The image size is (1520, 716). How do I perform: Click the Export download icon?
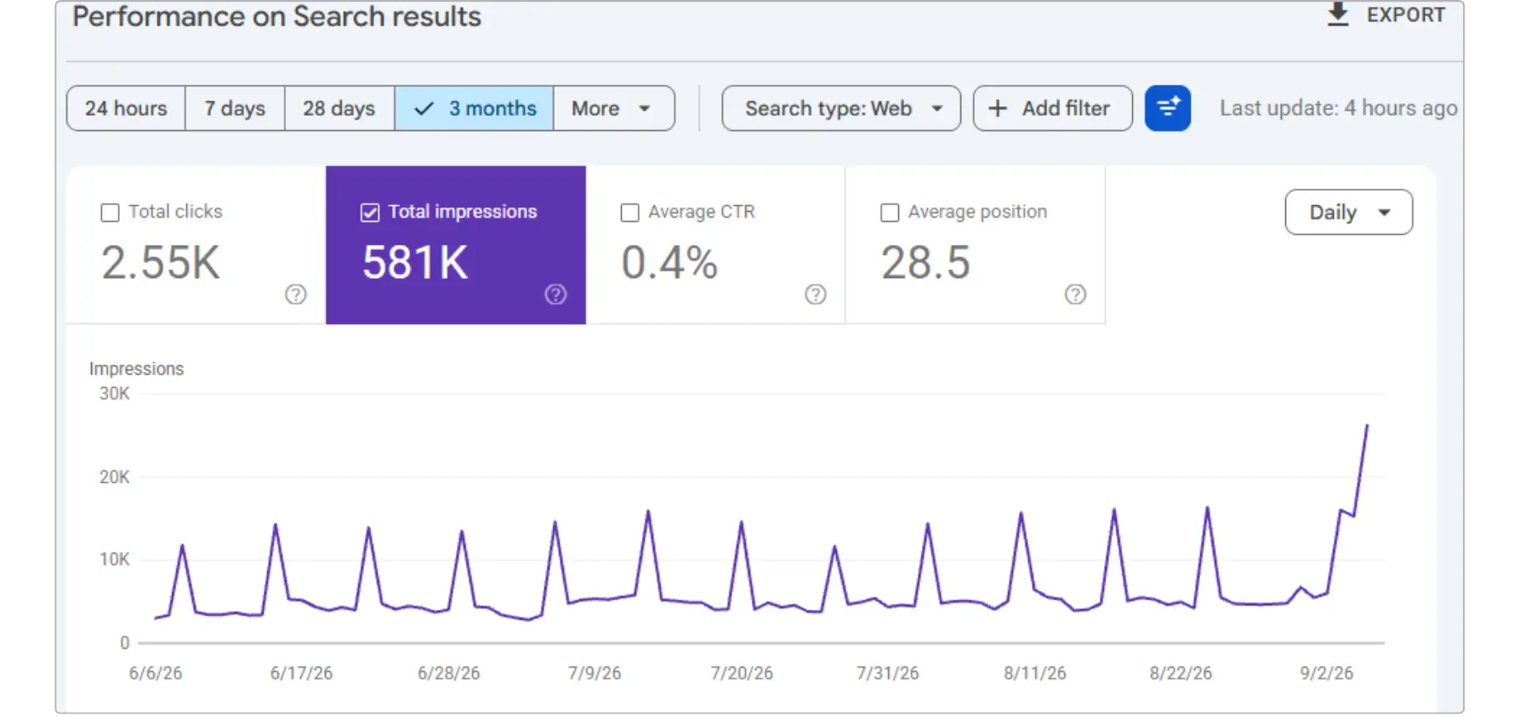[1338, 14]
